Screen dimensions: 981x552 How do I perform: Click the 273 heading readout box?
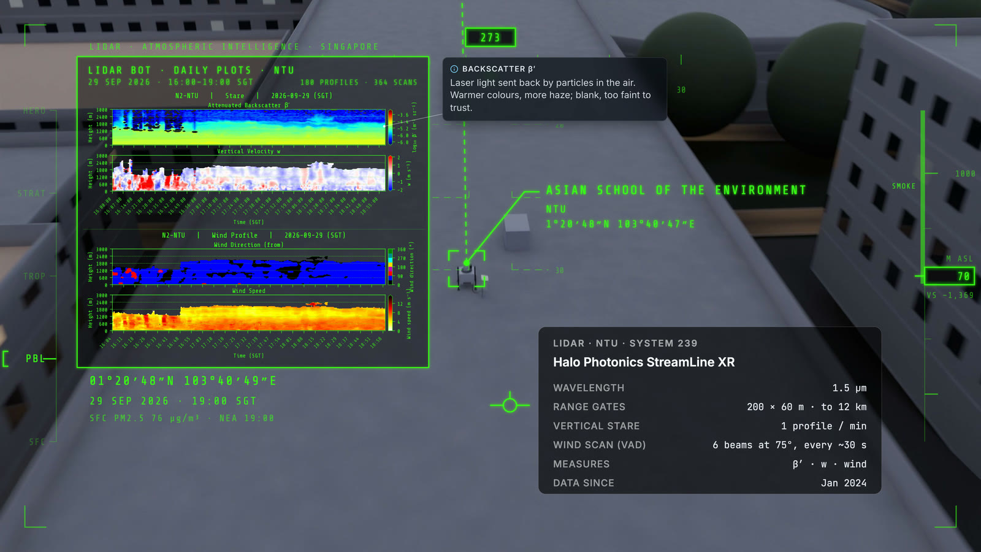click(x=490, y=37)
